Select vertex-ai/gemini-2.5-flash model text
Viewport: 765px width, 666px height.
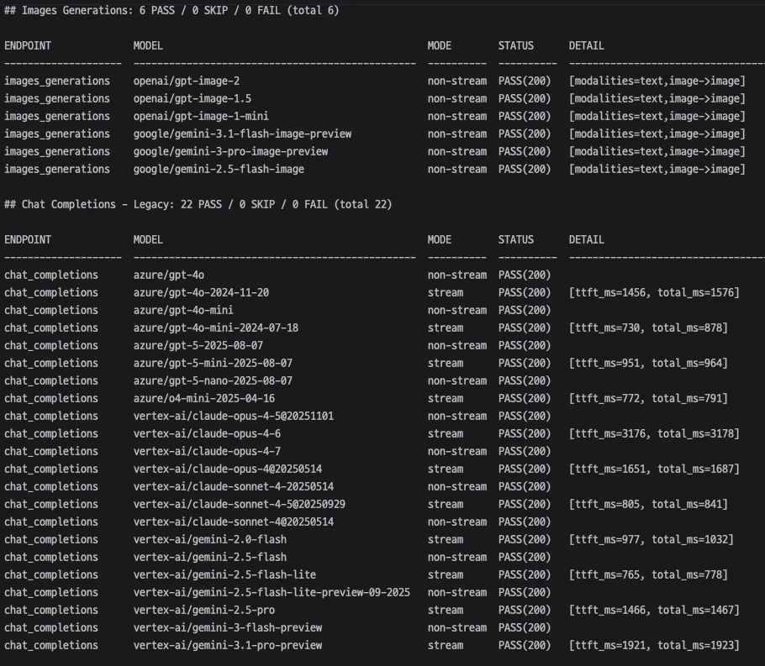coord(210,557)
